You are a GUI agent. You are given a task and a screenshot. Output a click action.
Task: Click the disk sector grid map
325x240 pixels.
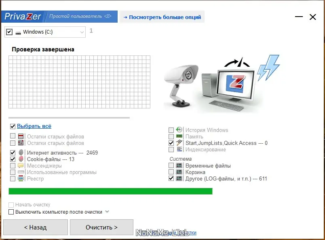(79, 82)
